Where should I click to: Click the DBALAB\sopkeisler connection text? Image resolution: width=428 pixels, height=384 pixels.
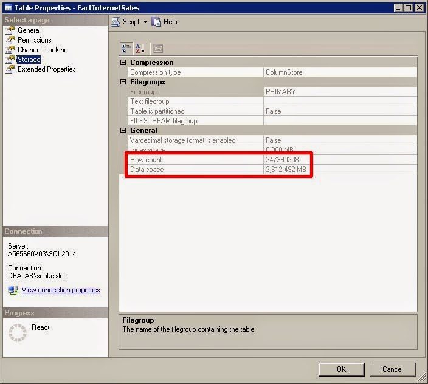[36, 276]
